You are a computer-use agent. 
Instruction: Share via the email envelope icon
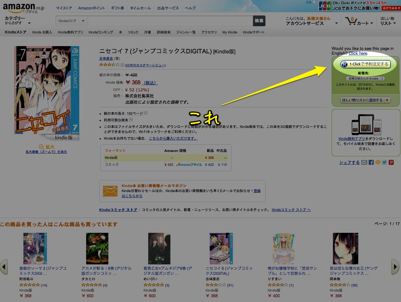364,162
